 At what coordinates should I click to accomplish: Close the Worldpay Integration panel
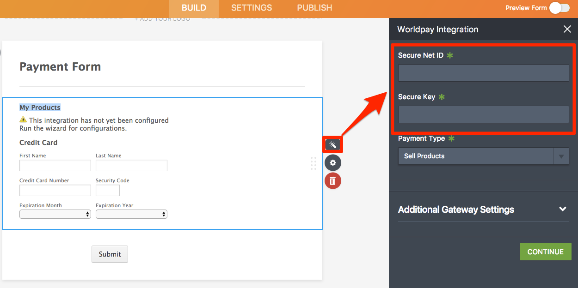coord(567,30)
